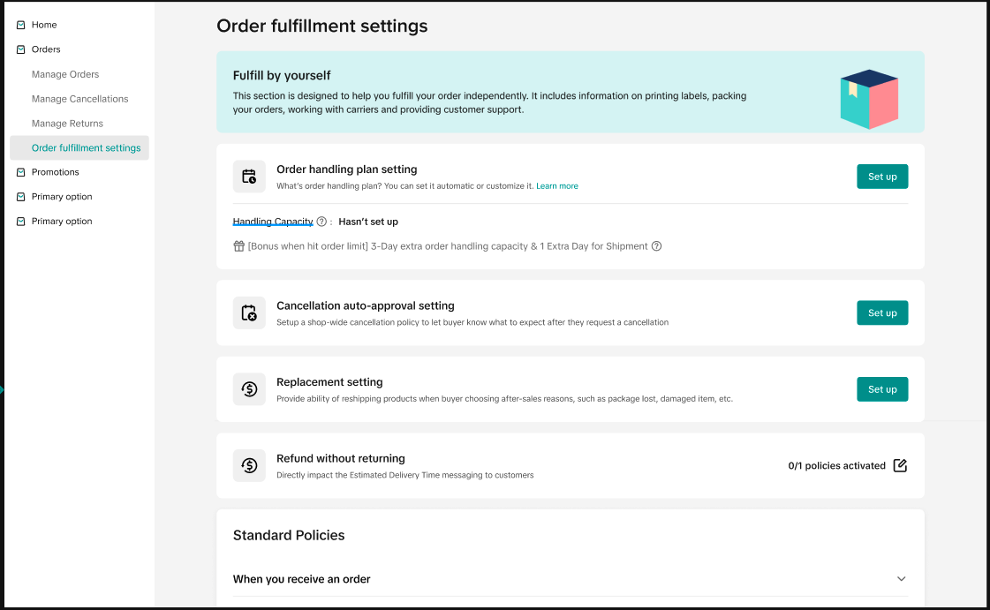Set up the Order handling plan
Image resolution: width=990 pixels, height=610 pixels.
[x=881, y=177]
